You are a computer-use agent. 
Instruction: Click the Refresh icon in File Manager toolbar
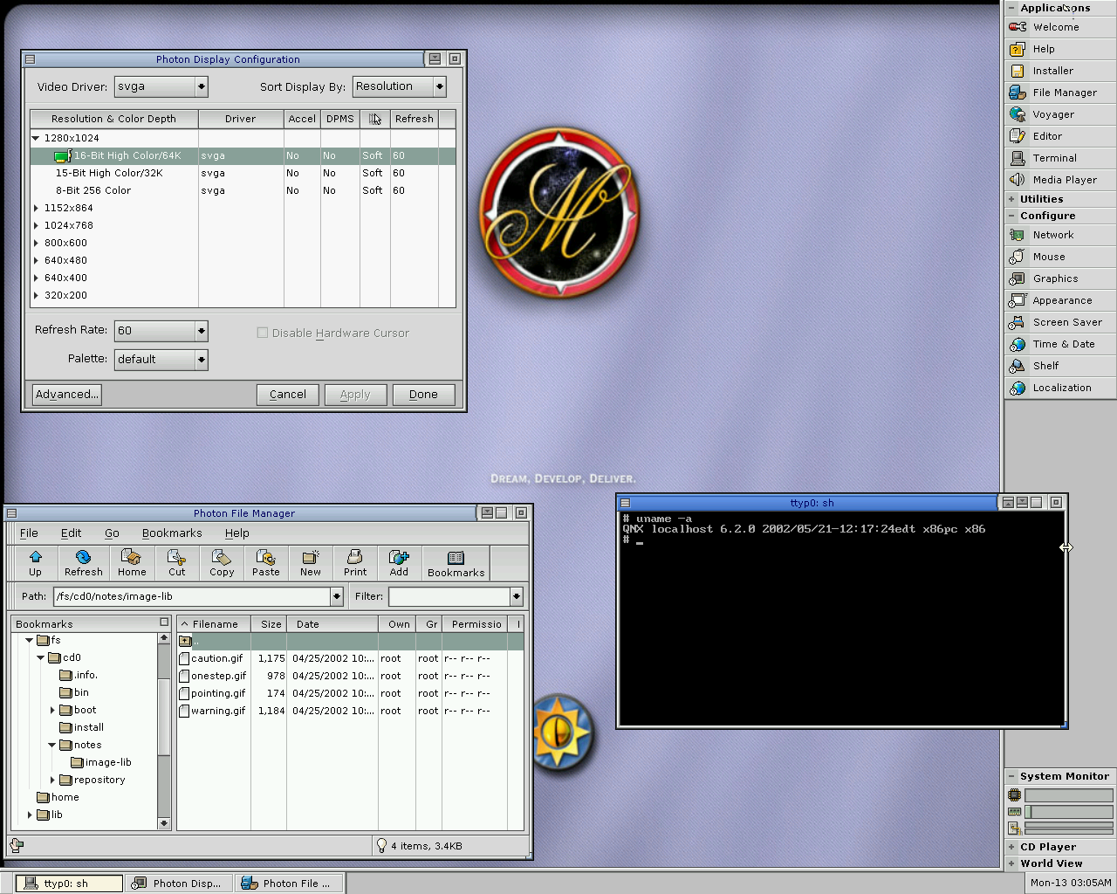click(83, 562)
